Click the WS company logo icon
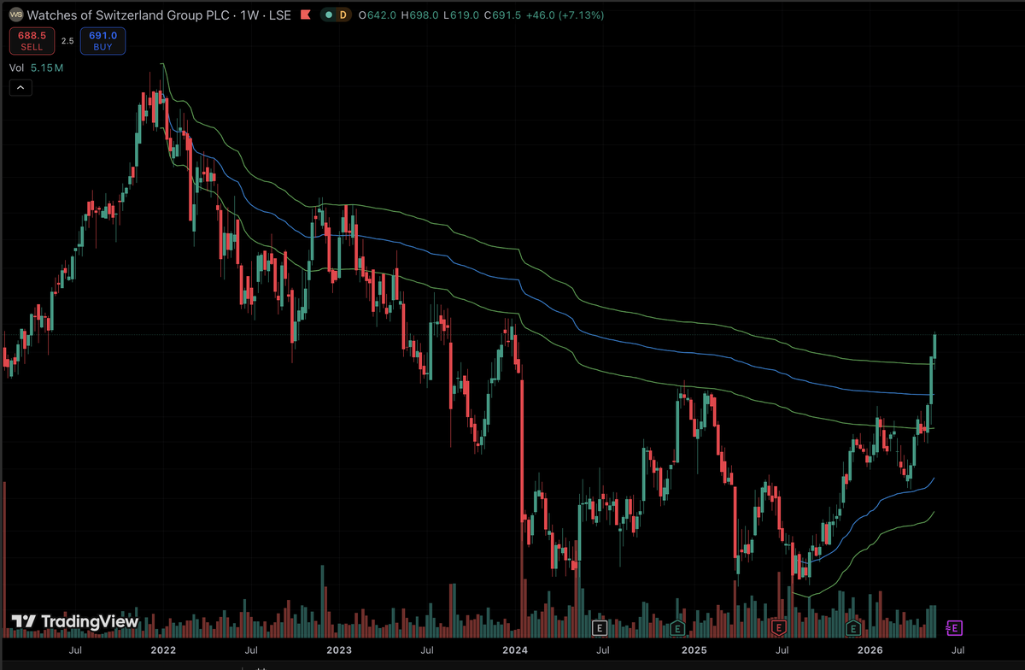This screenshot has width=1025, height=670. tap(15, 15)
